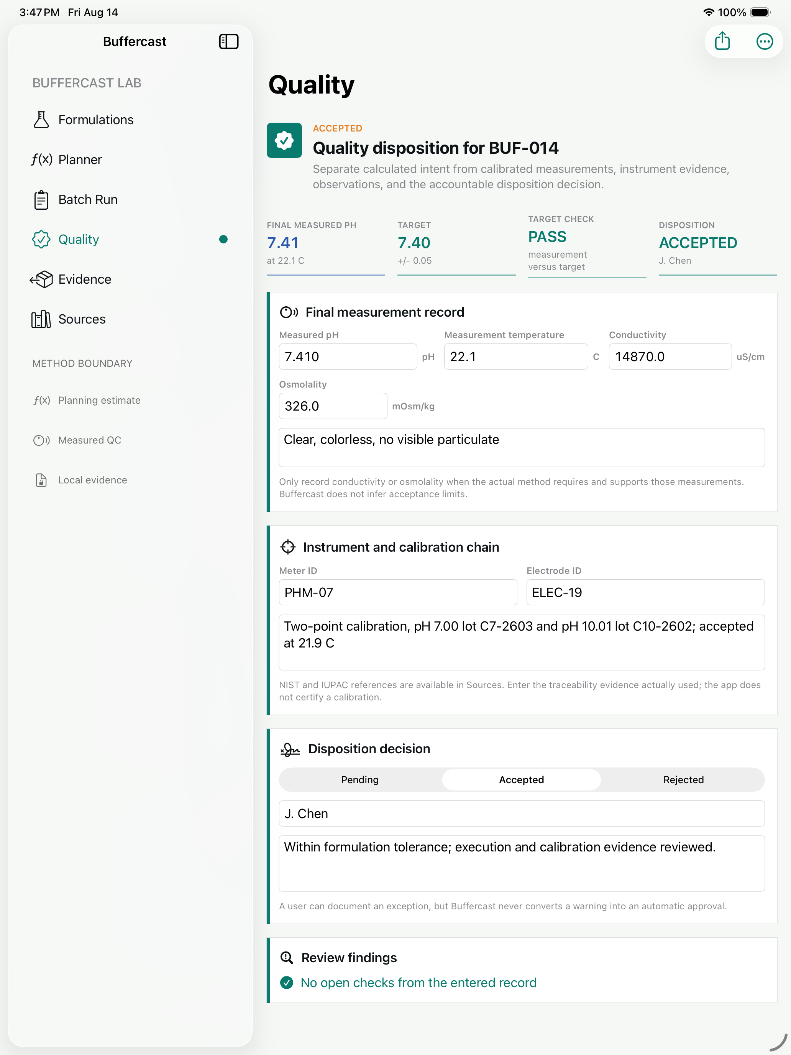Click the green check circle beside No open checks
Screen dimensions: 791x1055
pos(287,983)
